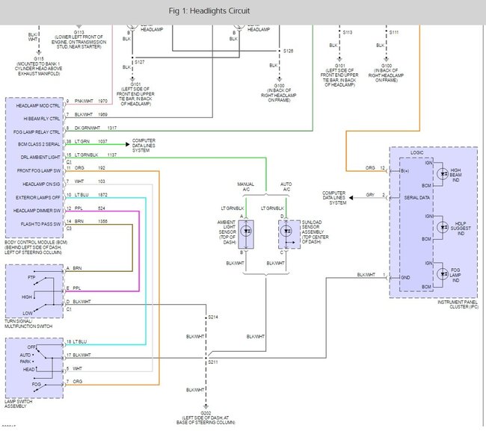Select the SERIAL DATA label
The image size is (486, 431).
click(x=417, y=197)
